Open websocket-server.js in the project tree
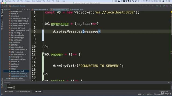Viewport: 172px width, 96px height. click(x=18, y=76)
